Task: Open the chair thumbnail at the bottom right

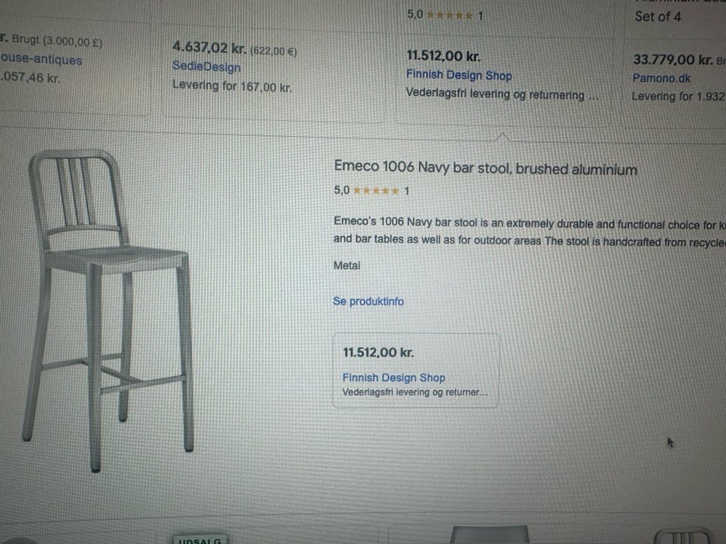Action: click(x=684, y=536)
